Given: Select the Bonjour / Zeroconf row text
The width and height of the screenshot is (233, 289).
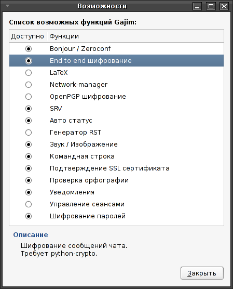Looking at the screenshot, I should coord(80,49).
